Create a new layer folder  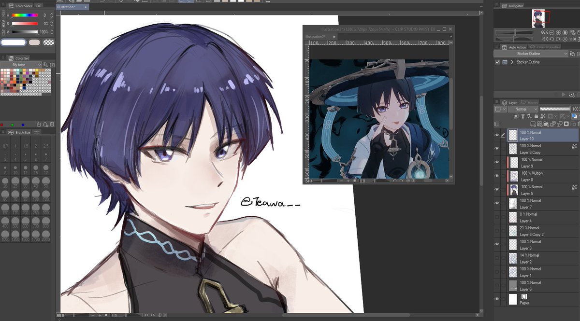[546, 124]
